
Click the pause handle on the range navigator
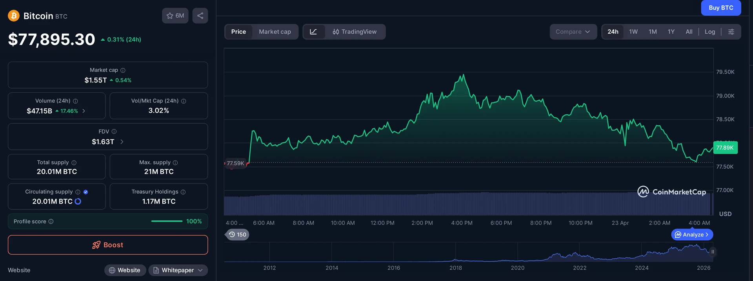pos(713,252)
